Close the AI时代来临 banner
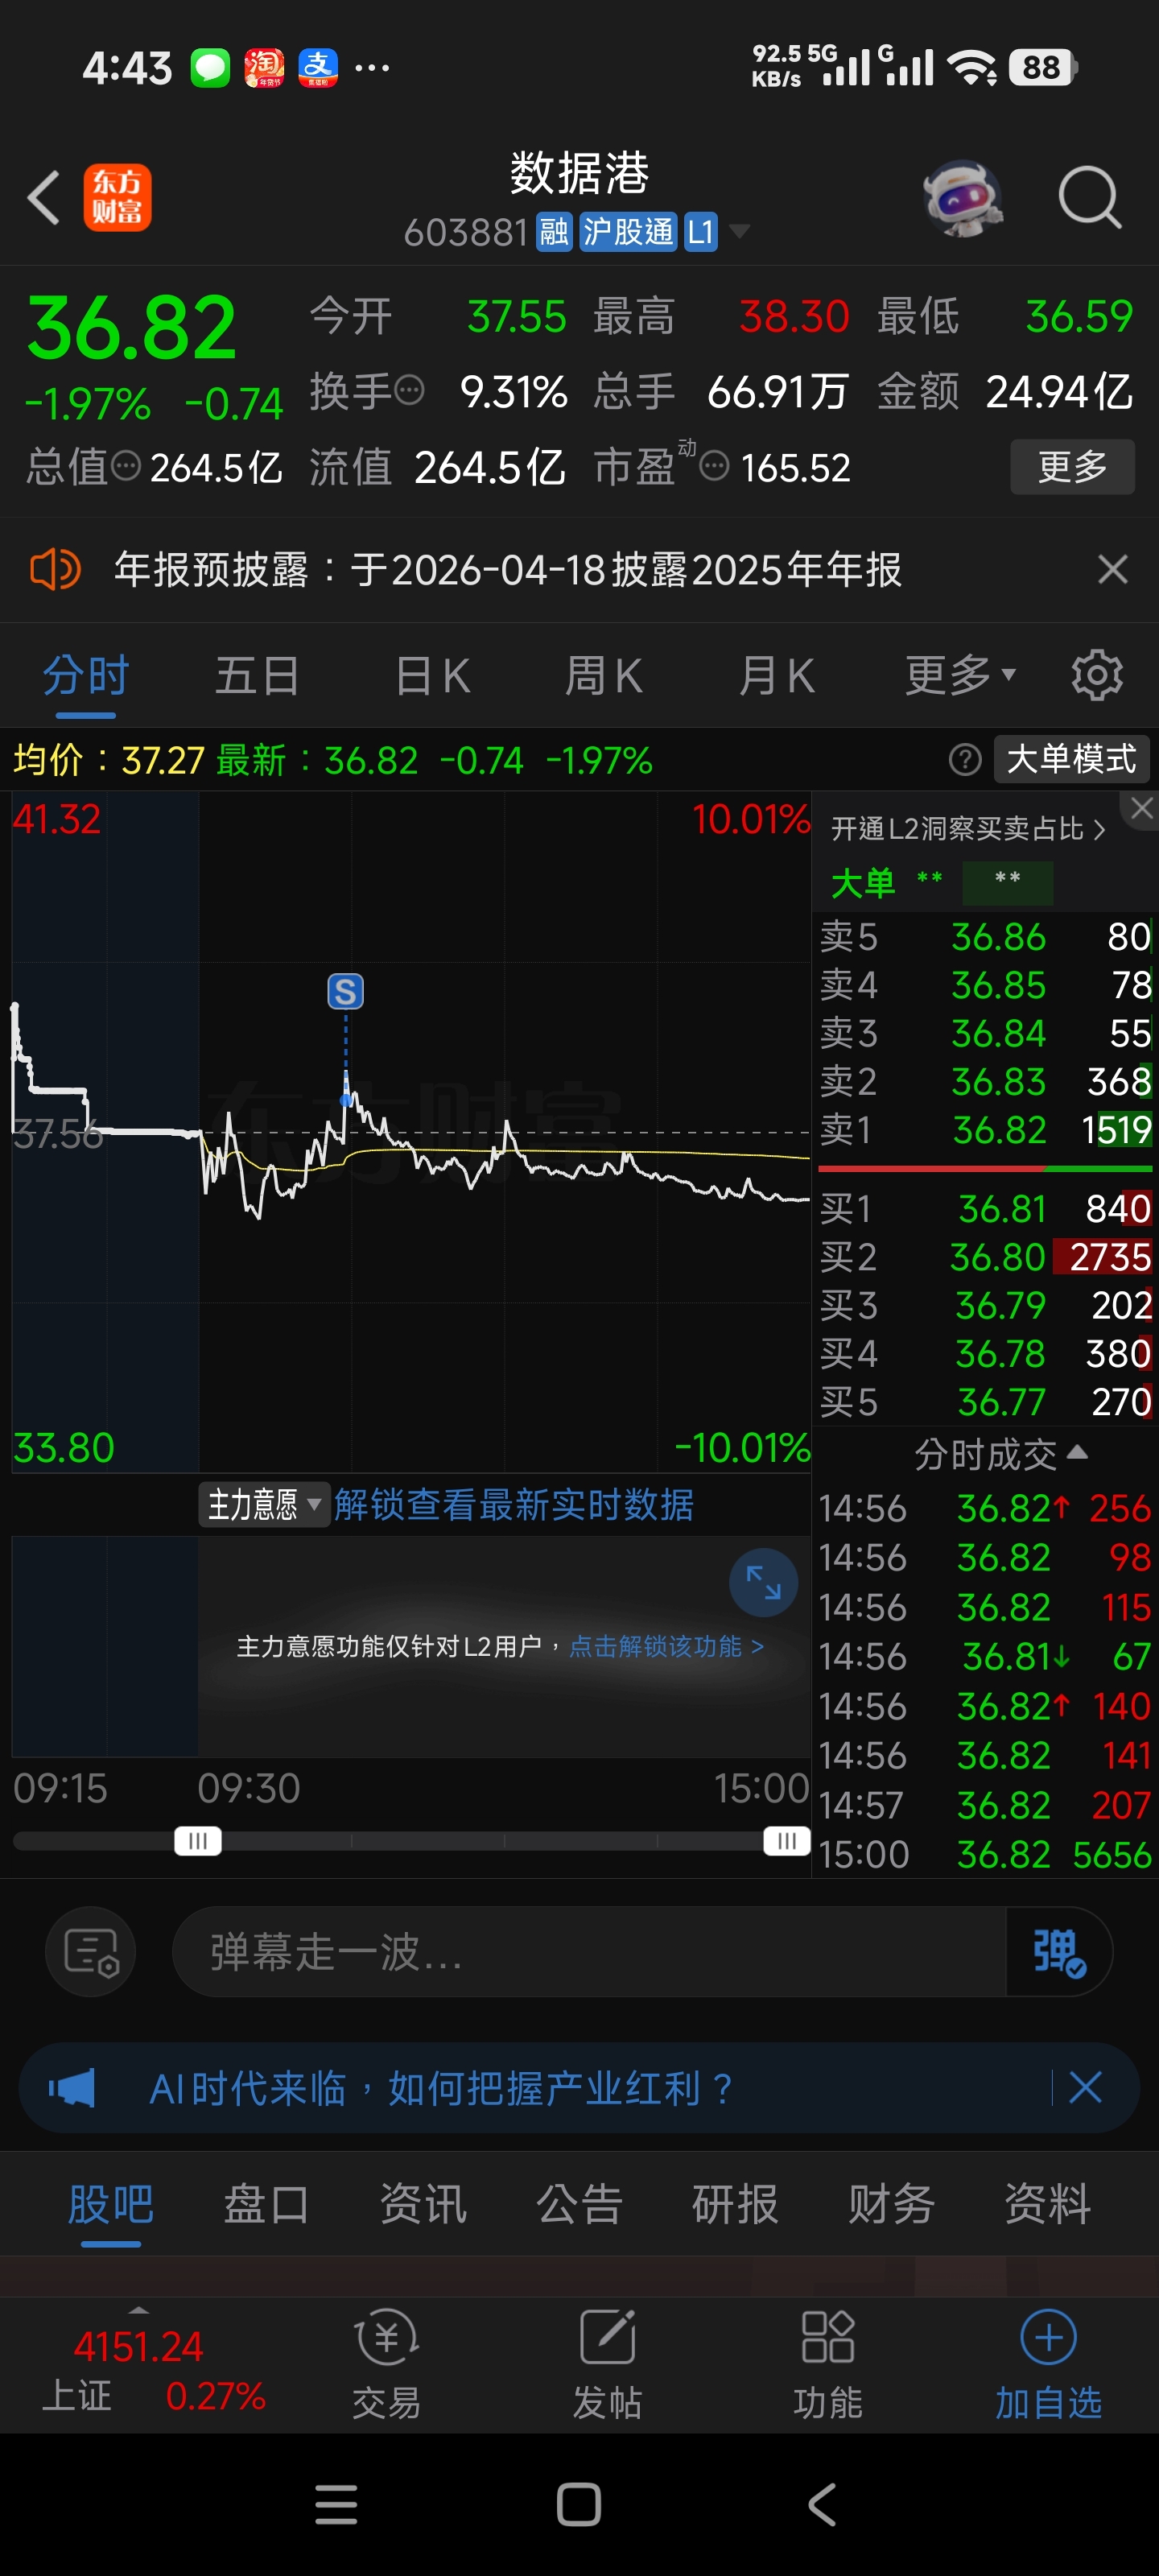Image resolution: width=1159 pixels, height=2576 pixels. tap(1085, 2088)
